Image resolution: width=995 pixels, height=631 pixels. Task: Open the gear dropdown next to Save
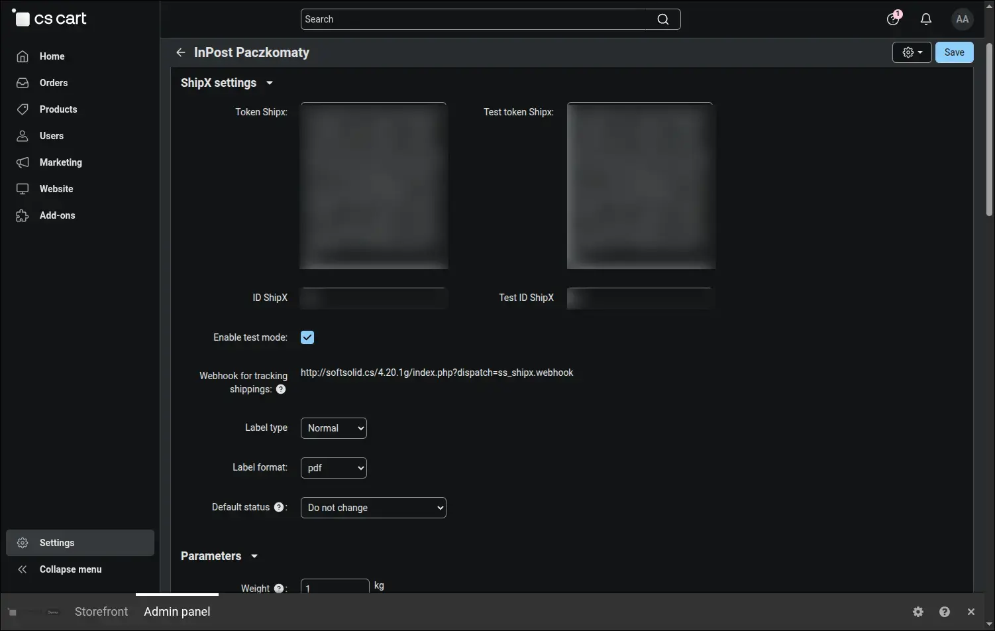coord(912,52)
